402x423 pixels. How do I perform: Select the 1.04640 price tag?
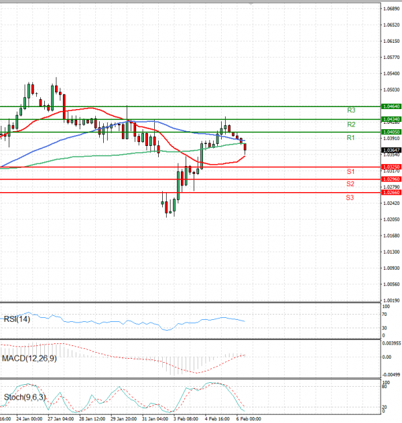click(x=391, y=106)
